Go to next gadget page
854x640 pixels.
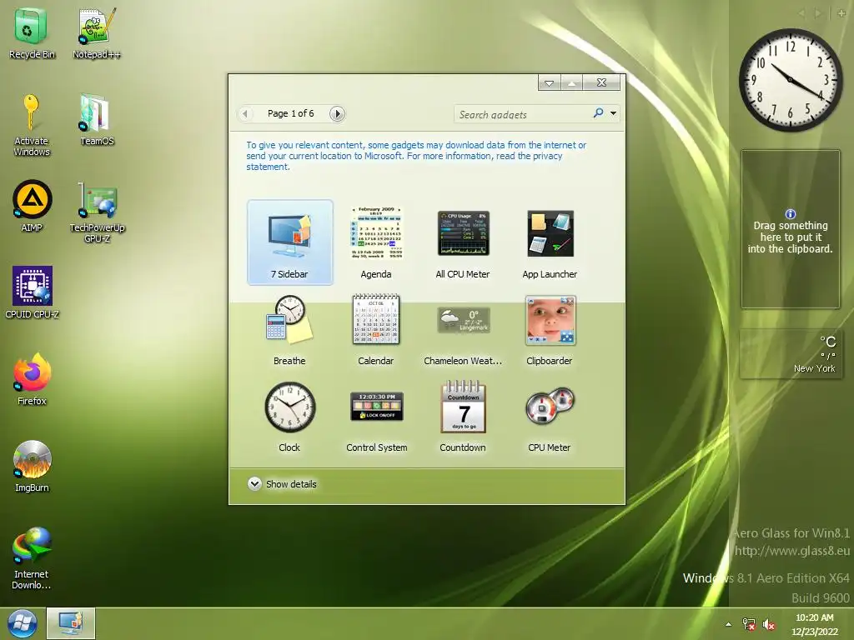click(337, 113)
